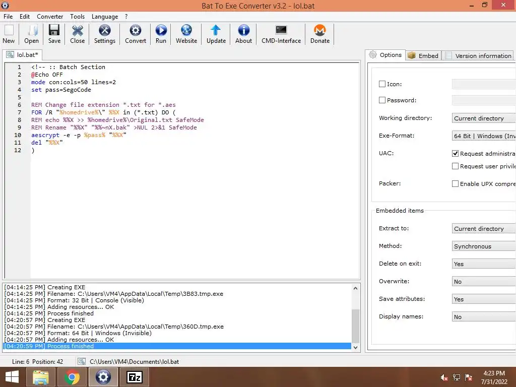The image size is (516, 387).
Task: Open the Exe-Format dropdown
Action: click(484, 136)
